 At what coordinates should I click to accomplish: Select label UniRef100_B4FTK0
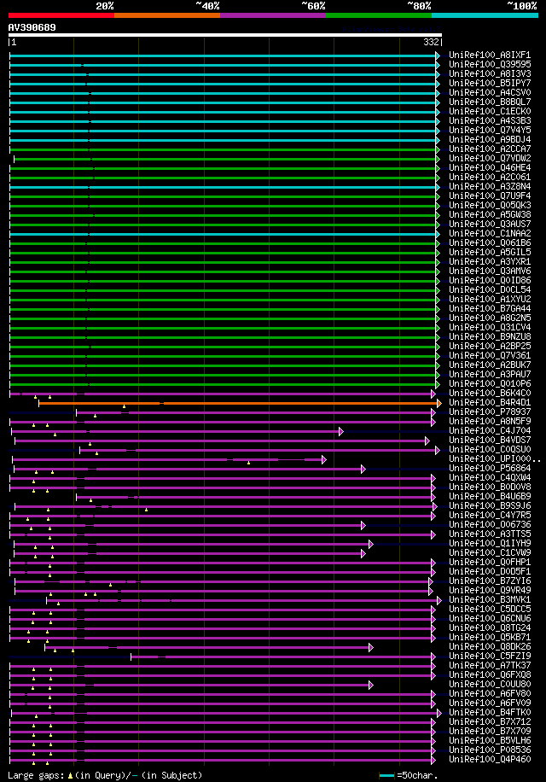pos(490,712)
